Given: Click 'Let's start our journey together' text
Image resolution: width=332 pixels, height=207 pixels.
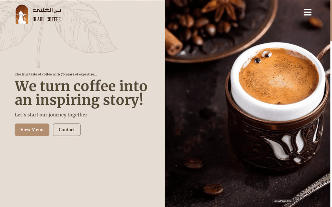Looking at the screenshot, I should [x=51, y=115].
